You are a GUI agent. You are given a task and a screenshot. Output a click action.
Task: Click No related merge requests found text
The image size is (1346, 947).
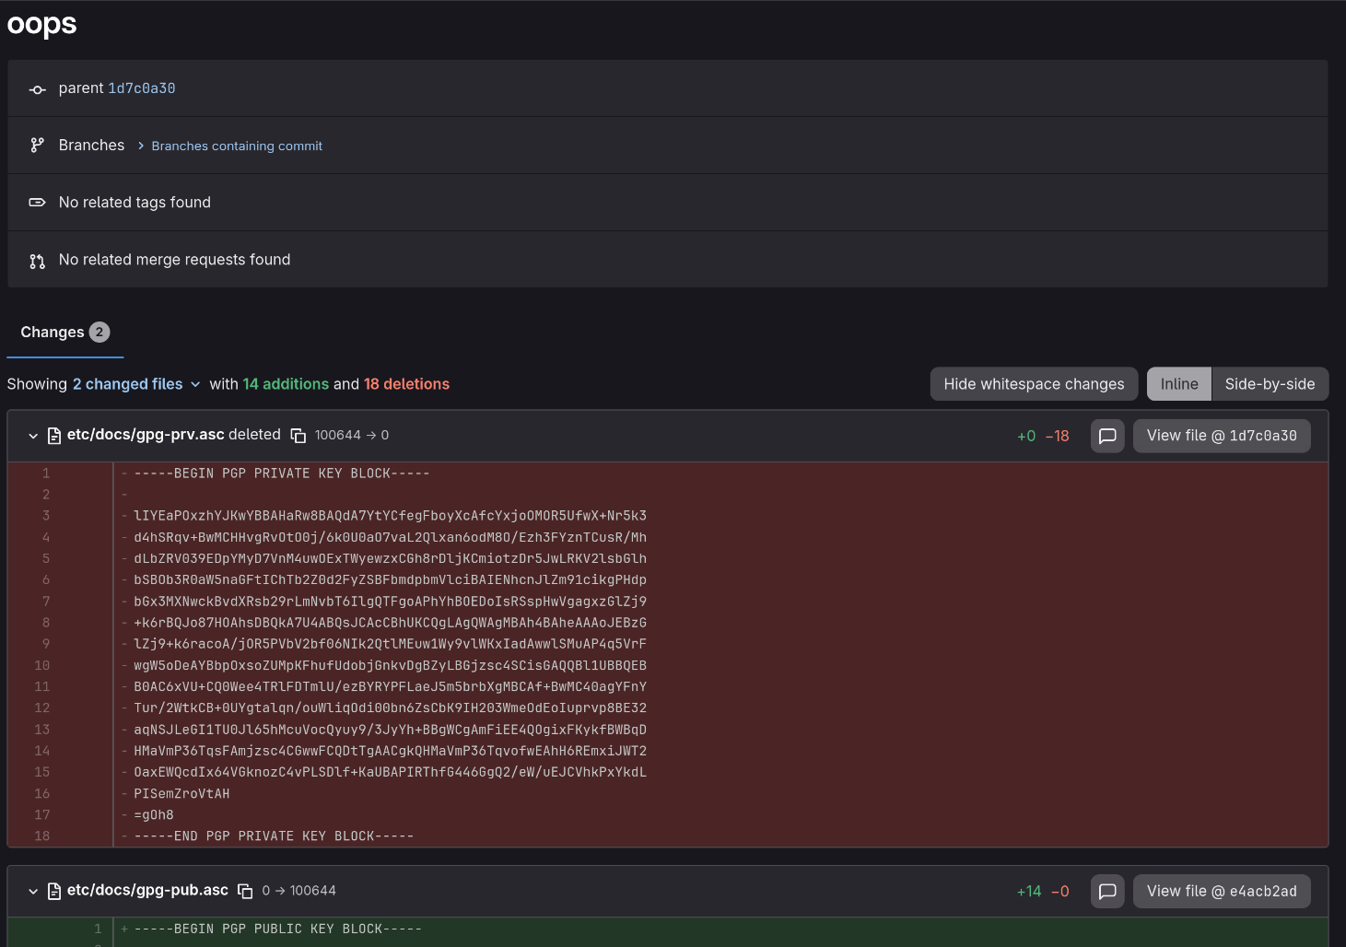(x=174, y=260)
